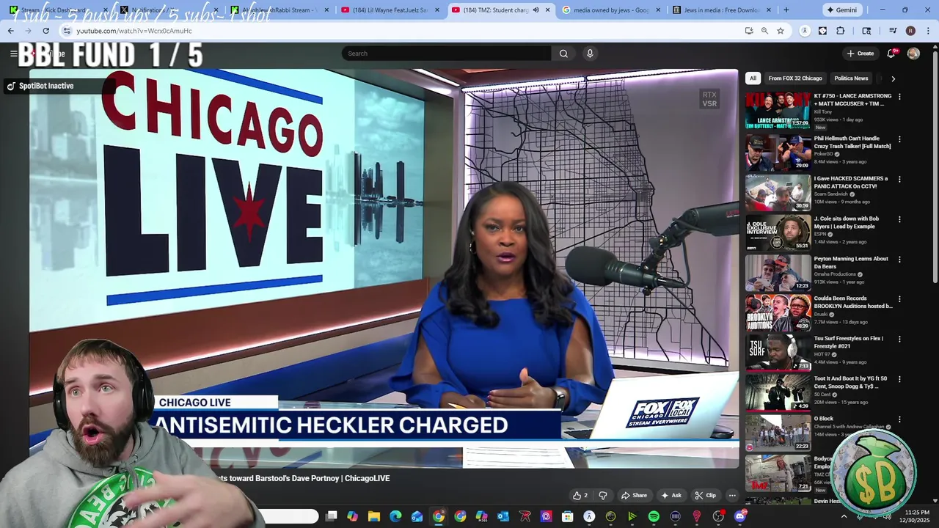
Task: Select the From FOX 32 Chicago chip
Action: tap(795, 78)
